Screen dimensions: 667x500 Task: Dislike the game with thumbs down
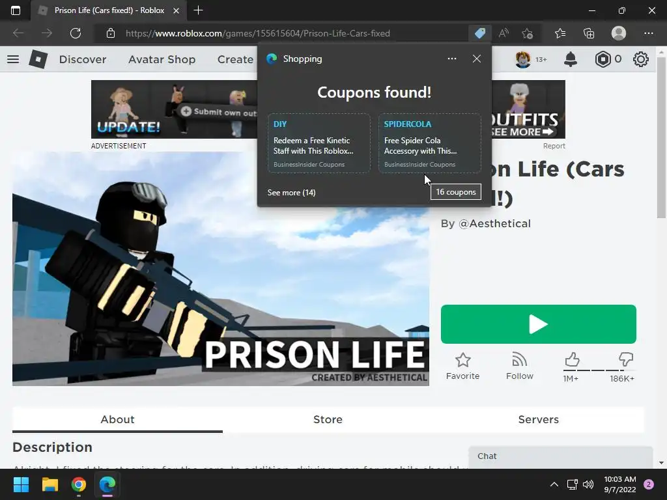[626, 359]
